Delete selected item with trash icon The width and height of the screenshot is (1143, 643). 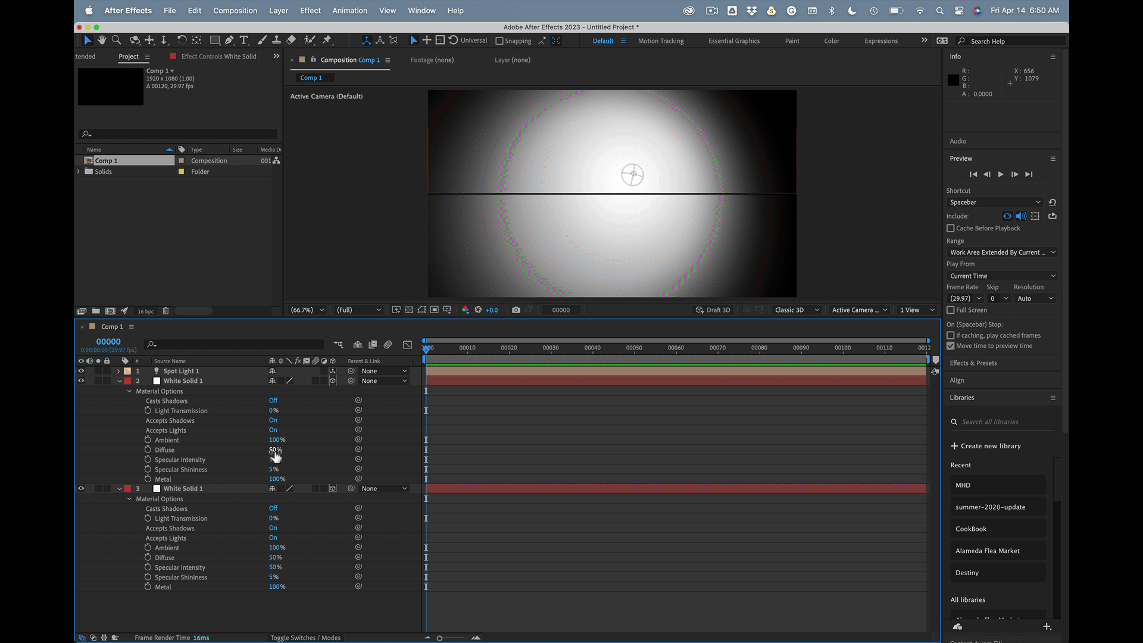pos(165,311)
